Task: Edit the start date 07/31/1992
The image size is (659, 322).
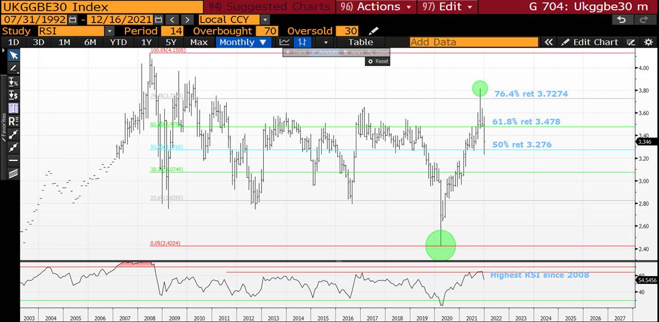Action: point(34,20)
